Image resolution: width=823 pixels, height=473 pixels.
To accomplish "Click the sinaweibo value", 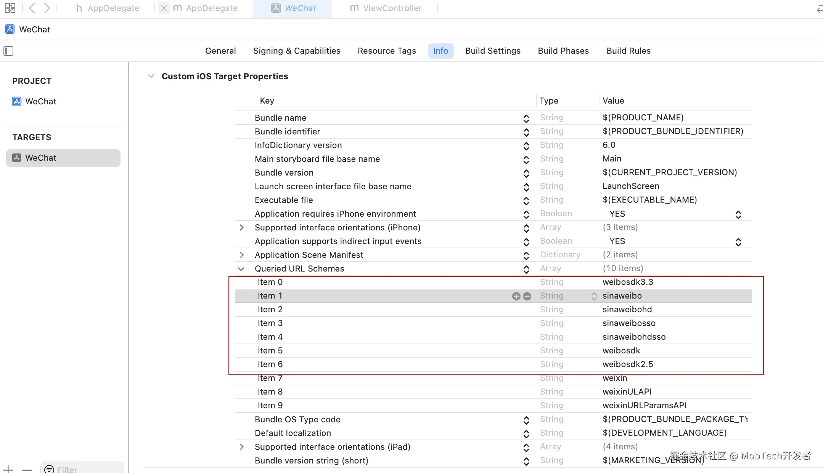I will point(622,296).
